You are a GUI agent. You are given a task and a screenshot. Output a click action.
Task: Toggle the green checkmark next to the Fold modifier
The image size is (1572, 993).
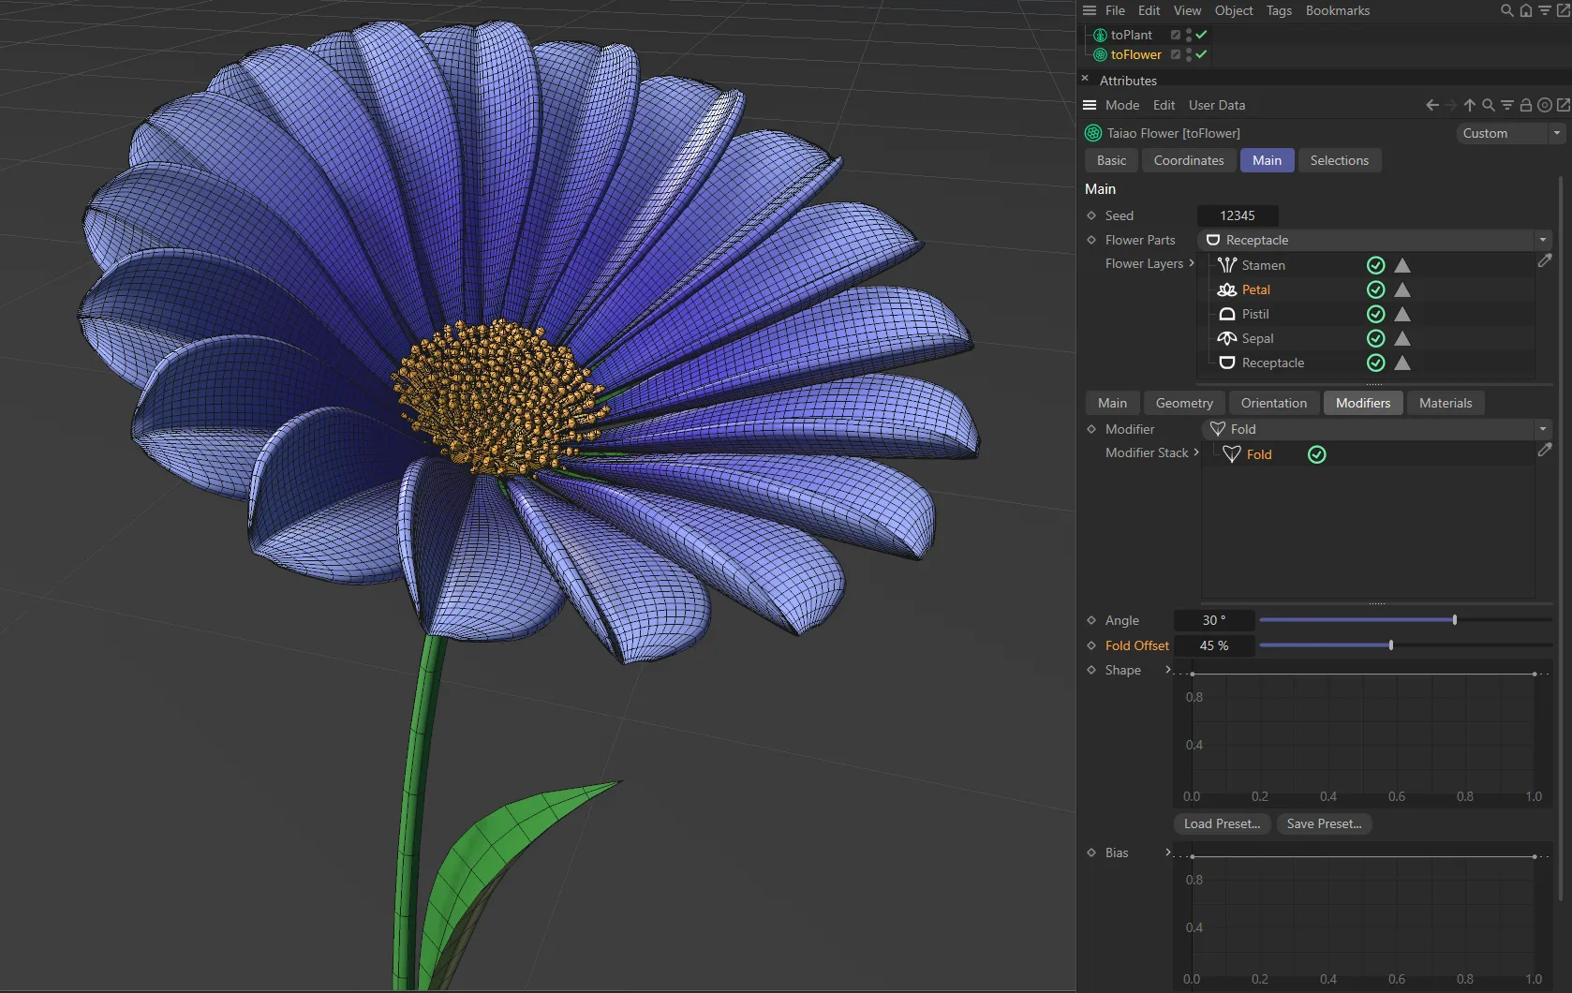(1316, 453)
